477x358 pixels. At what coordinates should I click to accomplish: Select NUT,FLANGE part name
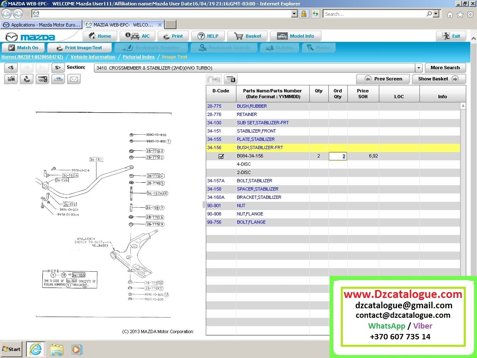point(250,214)
